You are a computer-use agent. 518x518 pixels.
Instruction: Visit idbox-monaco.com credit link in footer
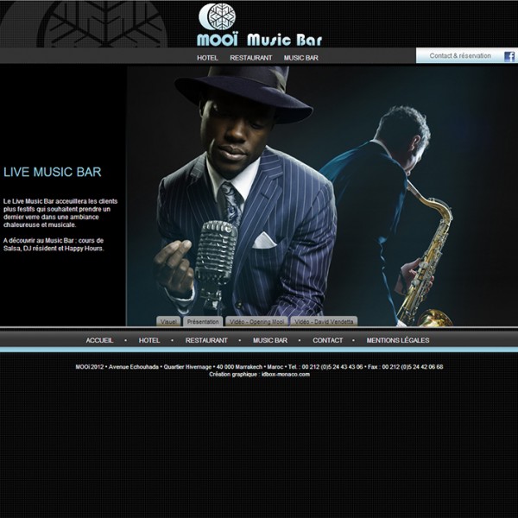(285, 375)
